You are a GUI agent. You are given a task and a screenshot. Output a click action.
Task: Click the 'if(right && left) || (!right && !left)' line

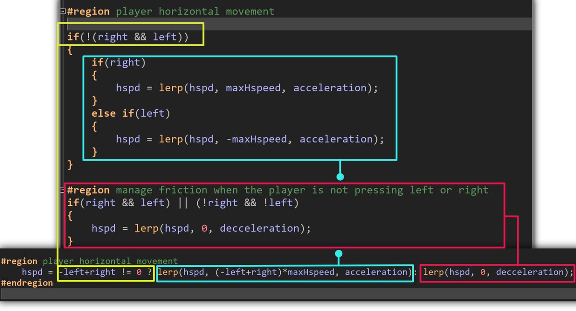[x=183, y=203]
